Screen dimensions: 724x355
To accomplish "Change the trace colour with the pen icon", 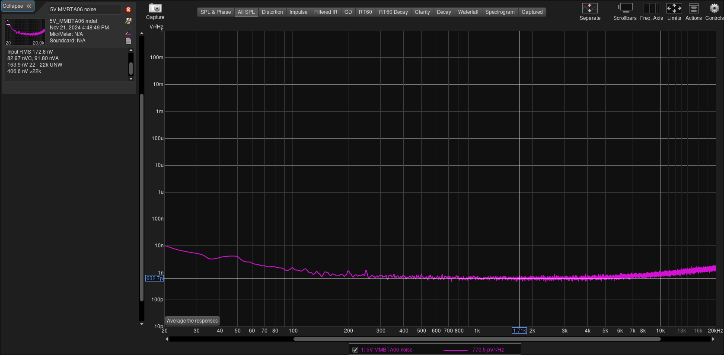I will pyautogui.click(x=128, y=31).
